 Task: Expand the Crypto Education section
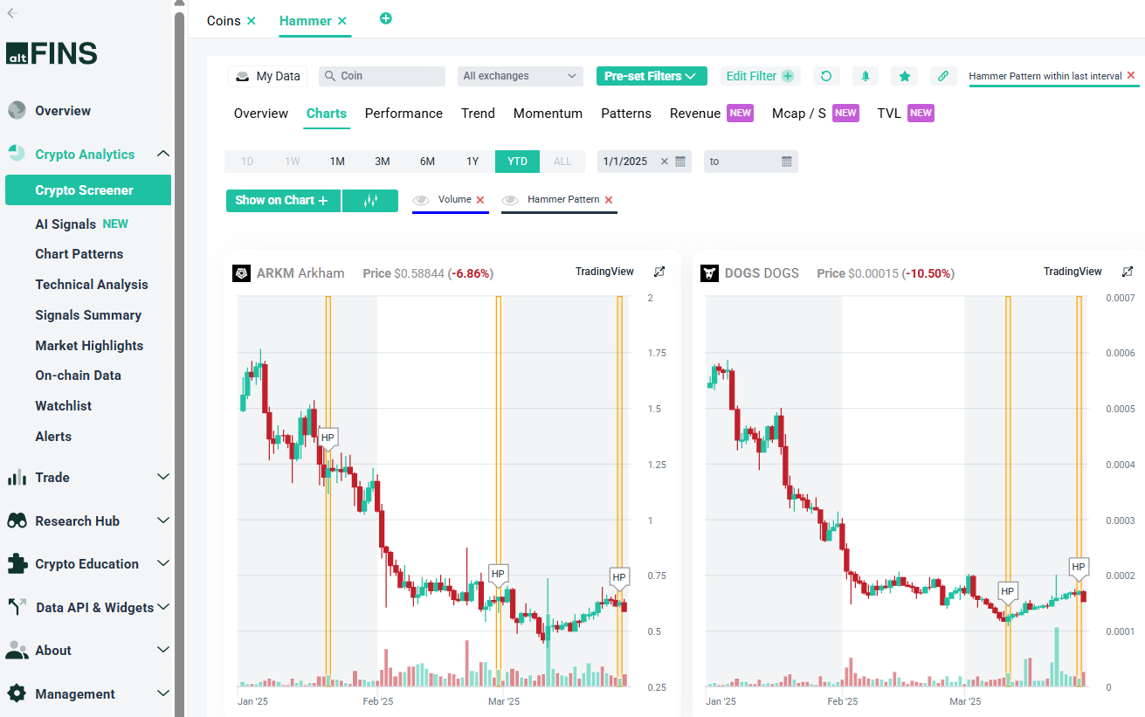pyautogui.click(x=162, y=563)
